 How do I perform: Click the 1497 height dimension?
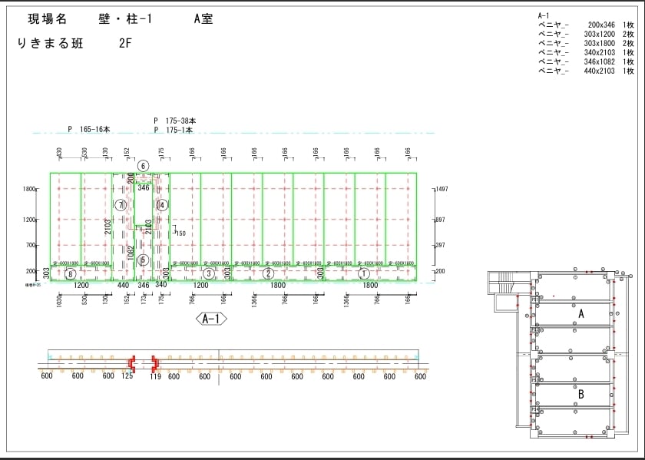[442, 189]
